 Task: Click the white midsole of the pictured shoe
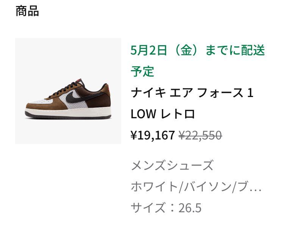click(x=68, y=112)
